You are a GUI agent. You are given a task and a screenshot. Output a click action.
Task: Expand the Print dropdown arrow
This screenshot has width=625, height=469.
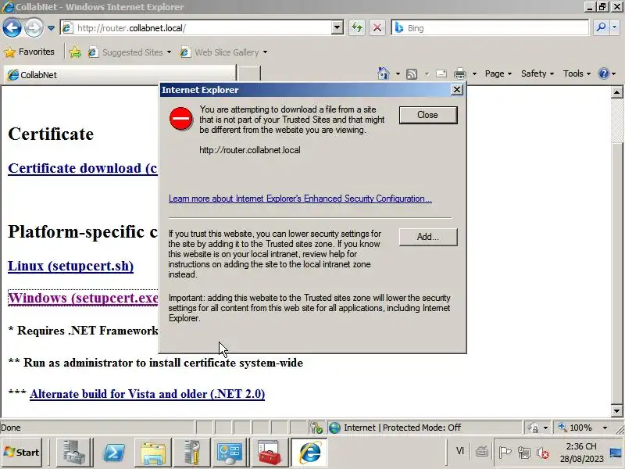pyautogui.click(x=474, y=73)
